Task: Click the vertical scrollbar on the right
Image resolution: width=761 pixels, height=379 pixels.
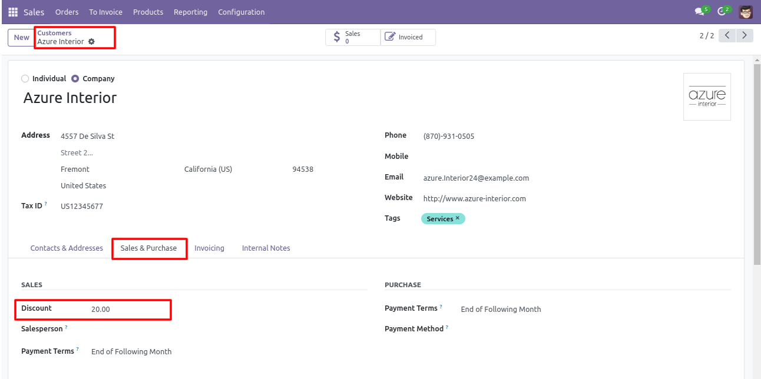Action: tap(756, 165)
